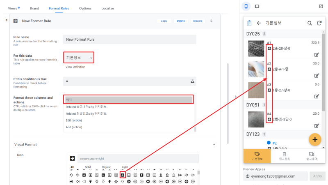Image resolution: width=328 pixels, height=185 pixels.
Task: Collapse the DY025 group header
Action: (282, 34)
